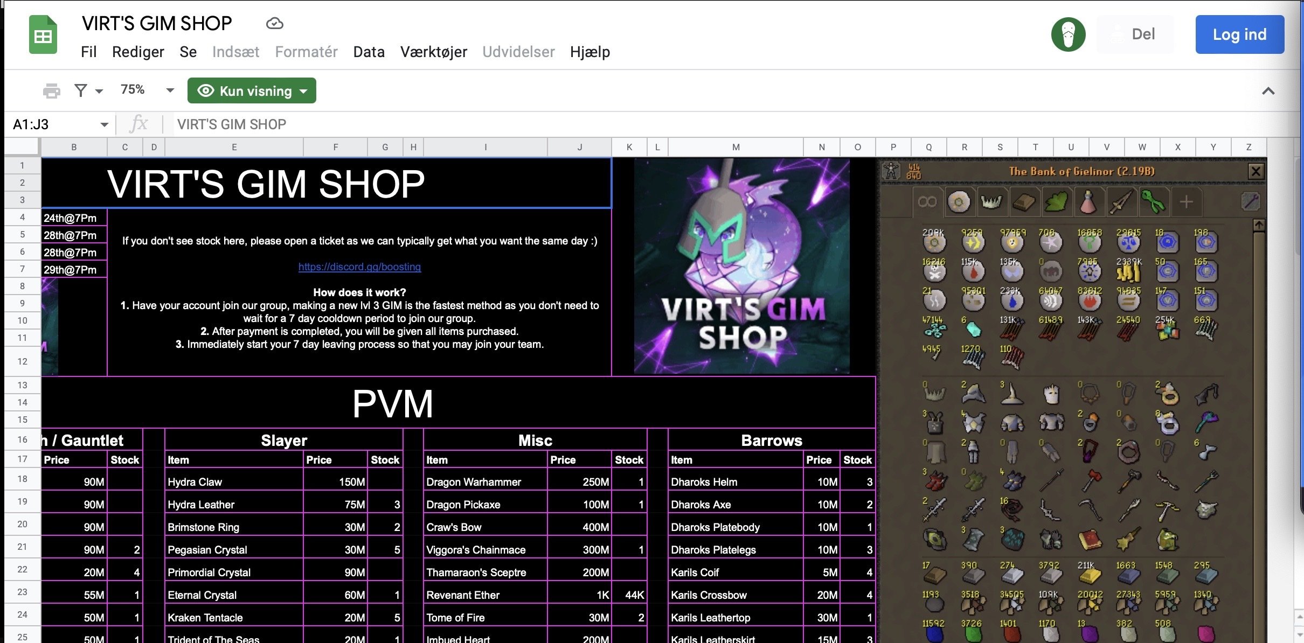Select the crown bank tab icon
Viewport: 1304px width, 643px height.
point(991,202)
